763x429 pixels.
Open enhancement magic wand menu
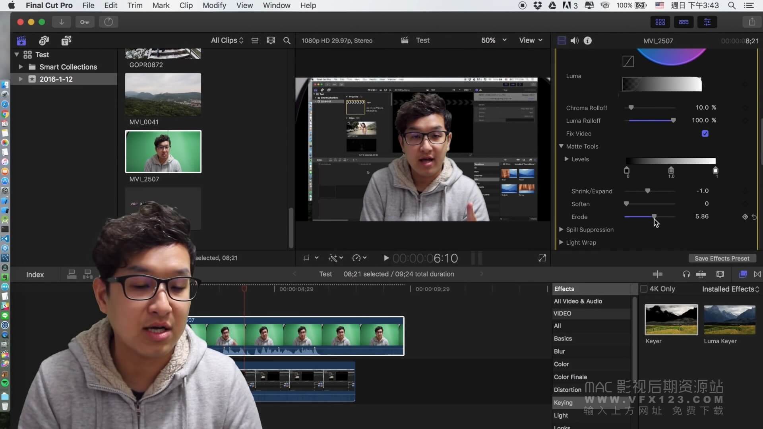[336, 258]
